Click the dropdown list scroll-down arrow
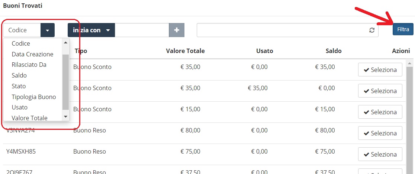The width and height of the screenshot is (415, 174). (66, 116)
